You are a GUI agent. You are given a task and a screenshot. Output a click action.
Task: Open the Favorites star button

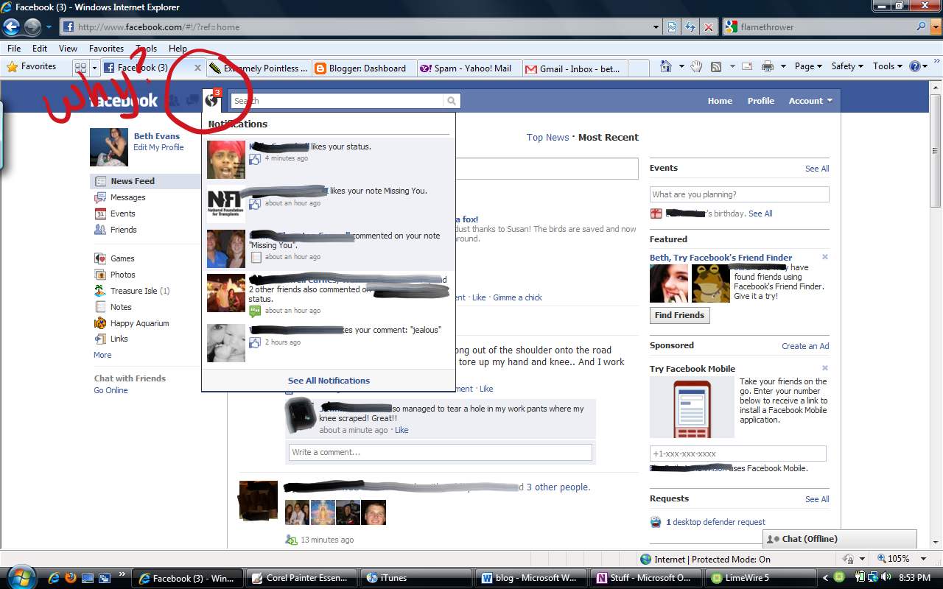[x=31, y=66]
